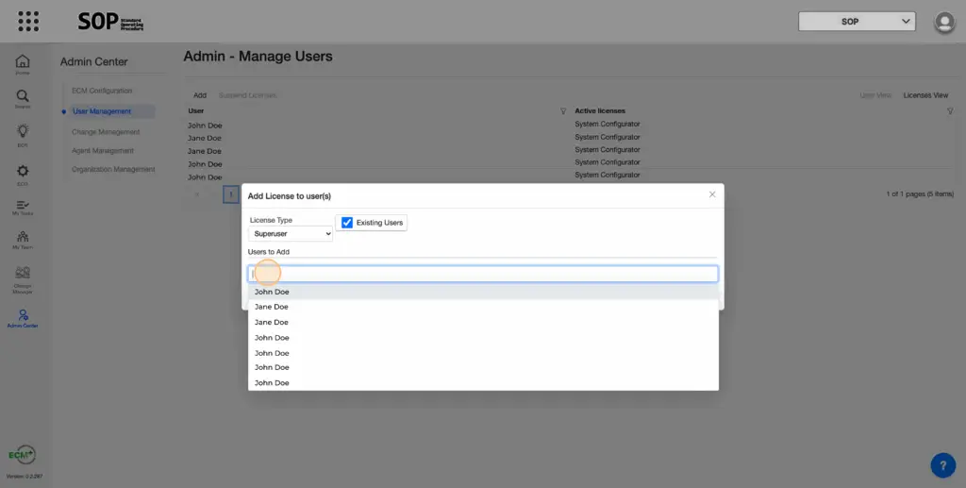The height and width of the screenshot is (488, 966).
Task: Open the ECO gear icon
Action: (23, 173)
